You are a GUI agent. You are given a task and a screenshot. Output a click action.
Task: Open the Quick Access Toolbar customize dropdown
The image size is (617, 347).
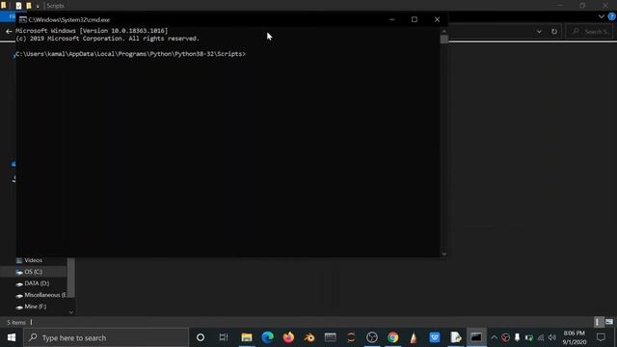pyautogui.click(x=38, y=6)
